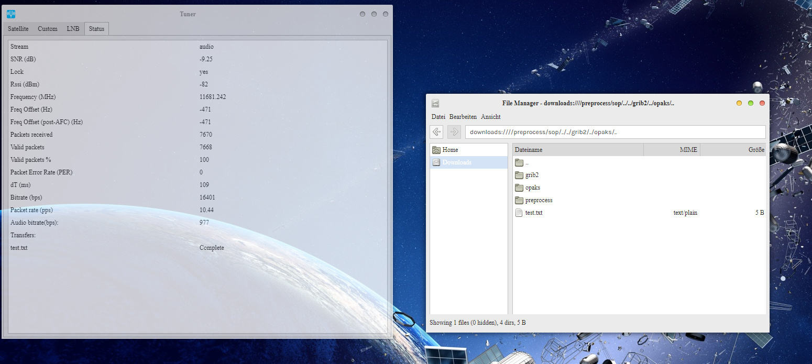Open the Ansicht menu
Image resolution: width=812 pixels, height=364 pixels.
click(491, 117)
